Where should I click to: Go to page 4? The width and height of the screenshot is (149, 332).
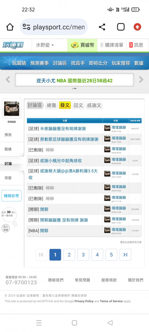pyautogui.click(x=97, y=255)
